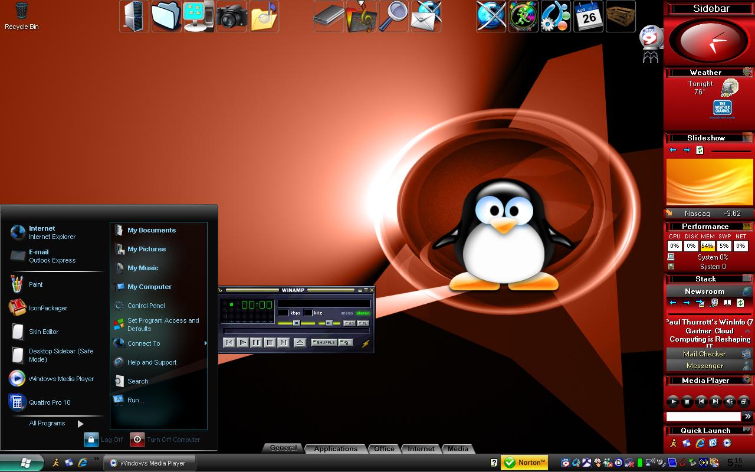Open Norton tray button in taskbar
This screenshot has height=472, width=755.
[x=524, y=463]
